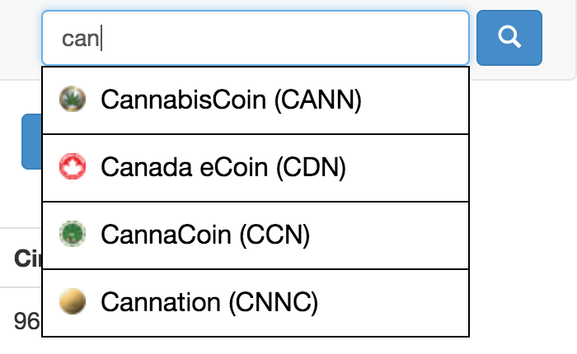The height and width of the screenshot is (354, 577).
Task: Click the word Cannation in the last suggestion
Action: (x=161, y=302)
